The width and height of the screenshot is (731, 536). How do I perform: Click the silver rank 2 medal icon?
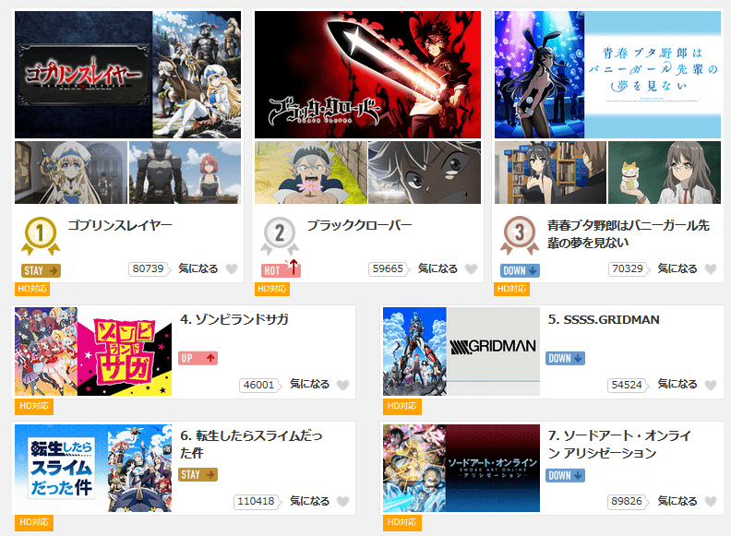pyautogui.click(x=280, y=235)
